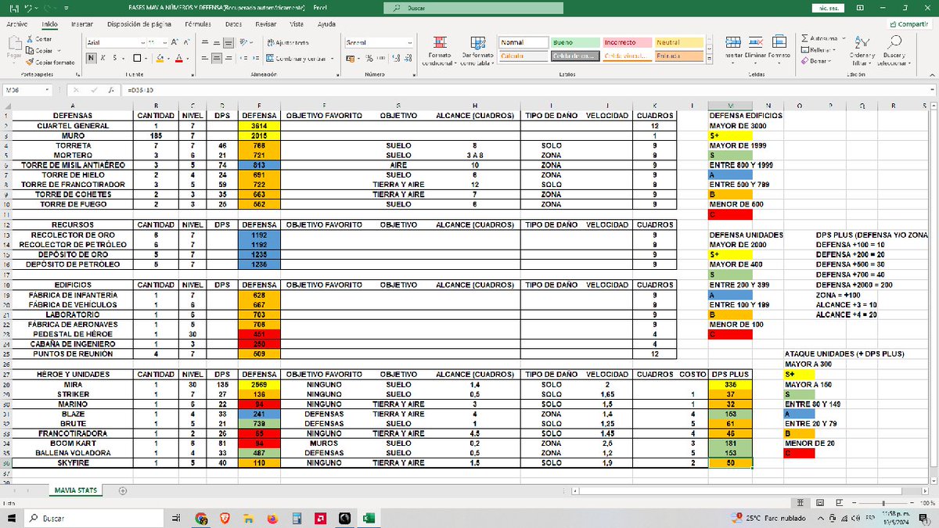The width and height of the screenshot is (939, 528).
Task: Switch to the Disposición de página tab
Action: coord(139,24)
